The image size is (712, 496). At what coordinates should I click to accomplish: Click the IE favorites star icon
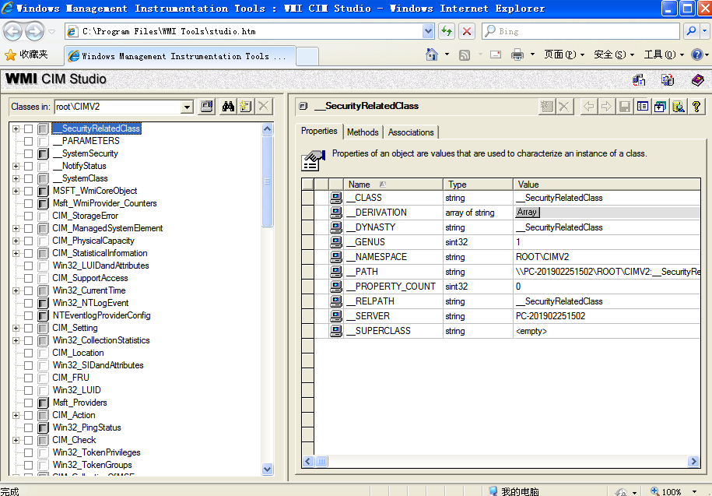coord(10,55)
